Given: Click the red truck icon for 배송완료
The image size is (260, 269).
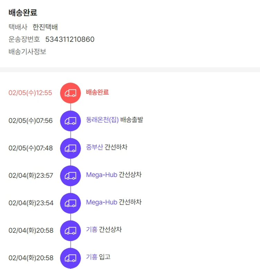Looking at the screenshot, I should coord(70,93).
